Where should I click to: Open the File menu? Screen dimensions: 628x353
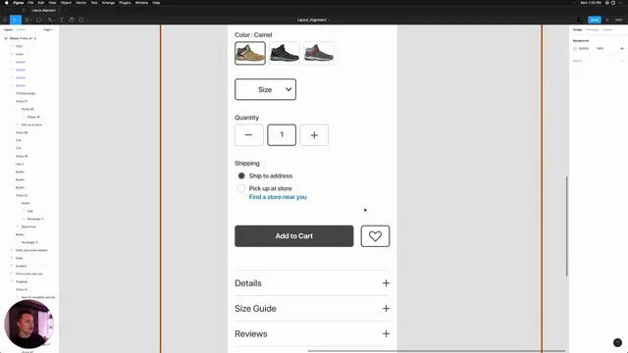coord(30,2)
